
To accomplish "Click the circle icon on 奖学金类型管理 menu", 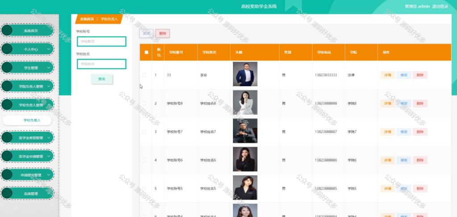I will coord(7,137).
